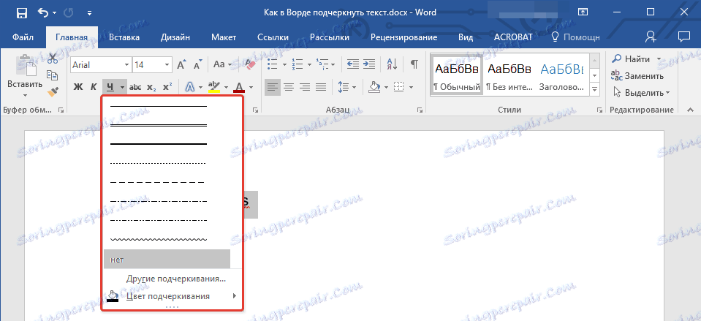This screenshot has width=701, height=321.
Task: Open the Аа change case dropdown
Action: coord(222,65)
